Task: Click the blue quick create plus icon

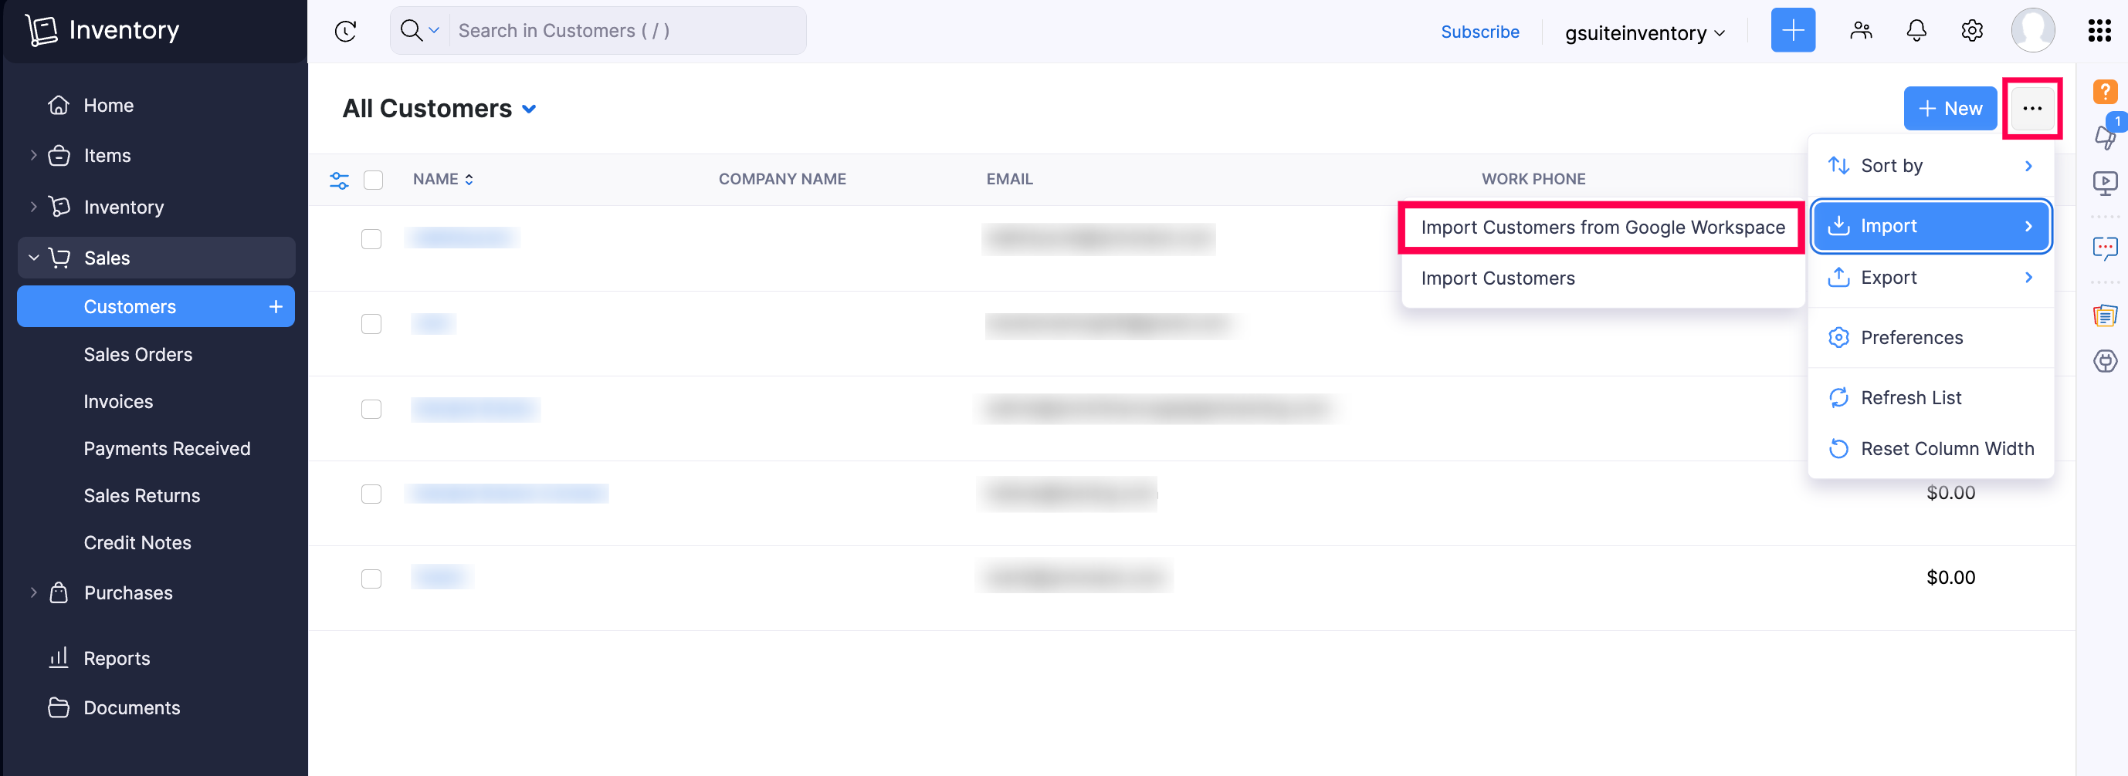Action: tap(1792, 32)
